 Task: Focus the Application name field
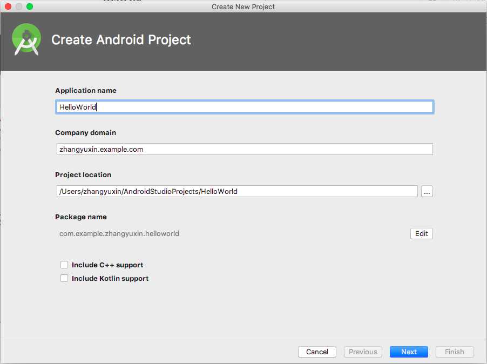(x=245, y=107)
